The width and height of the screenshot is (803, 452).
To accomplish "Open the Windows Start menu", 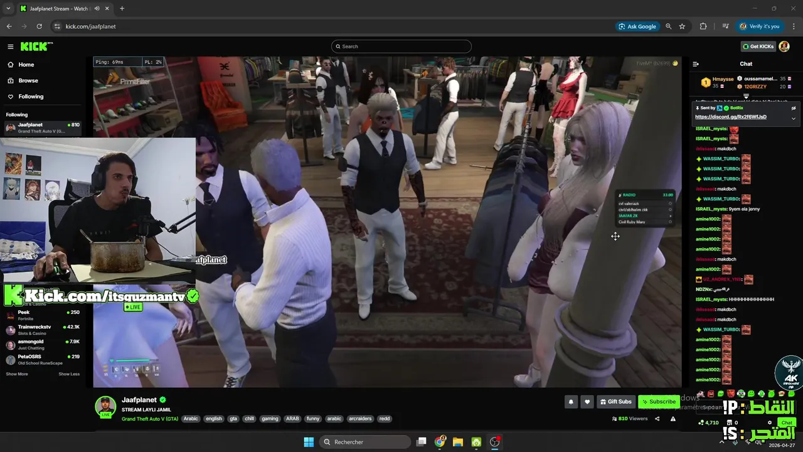I will point(309,442).
